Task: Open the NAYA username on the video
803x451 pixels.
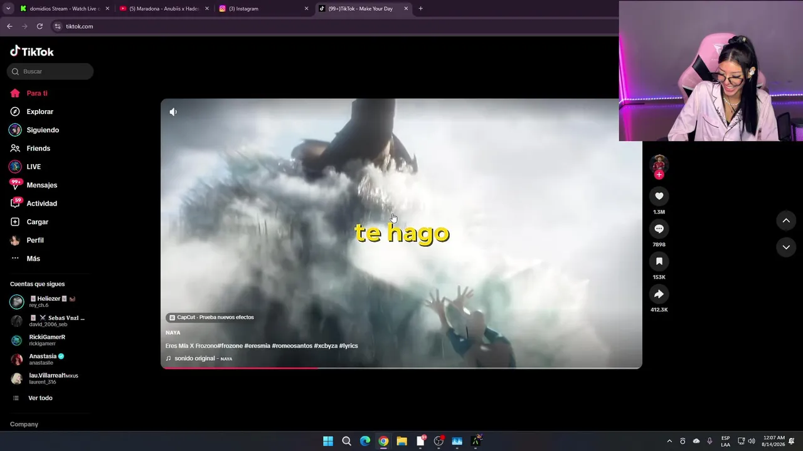Action: pos(173,333)
